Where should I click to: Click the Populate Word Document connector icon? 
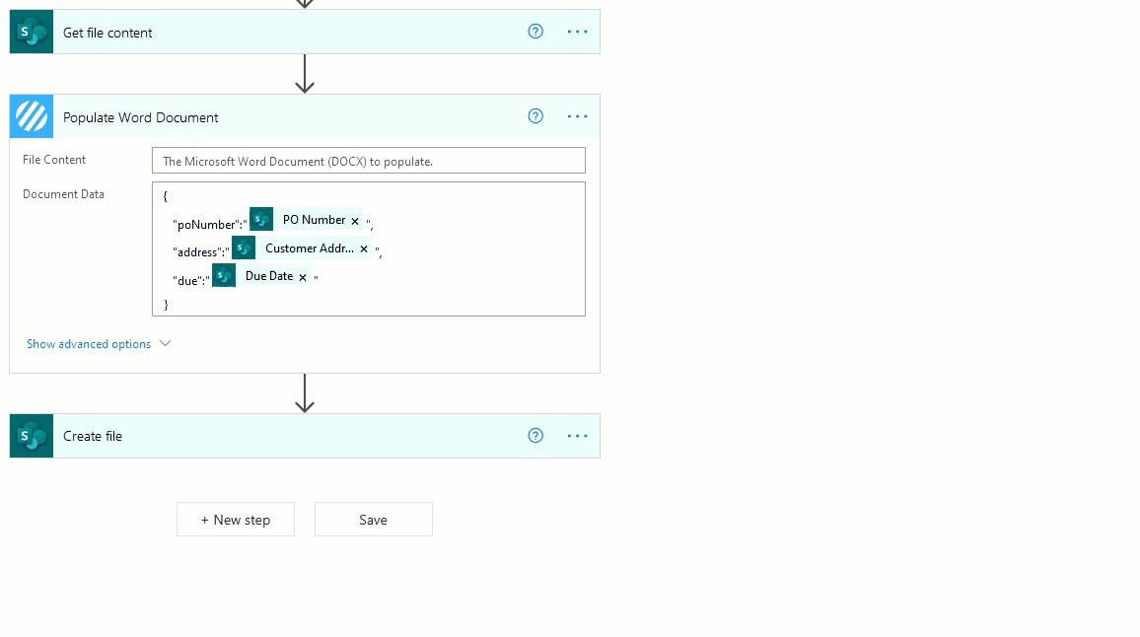[32, 116]
